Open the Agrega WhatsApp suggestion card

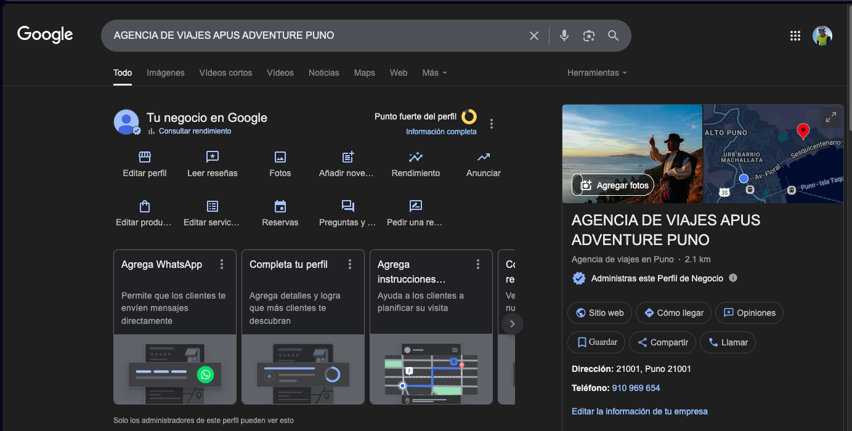click(175, 327)
